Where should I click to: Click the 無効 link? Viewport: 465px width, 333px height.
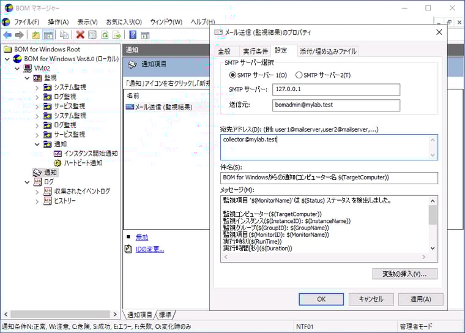142,237
